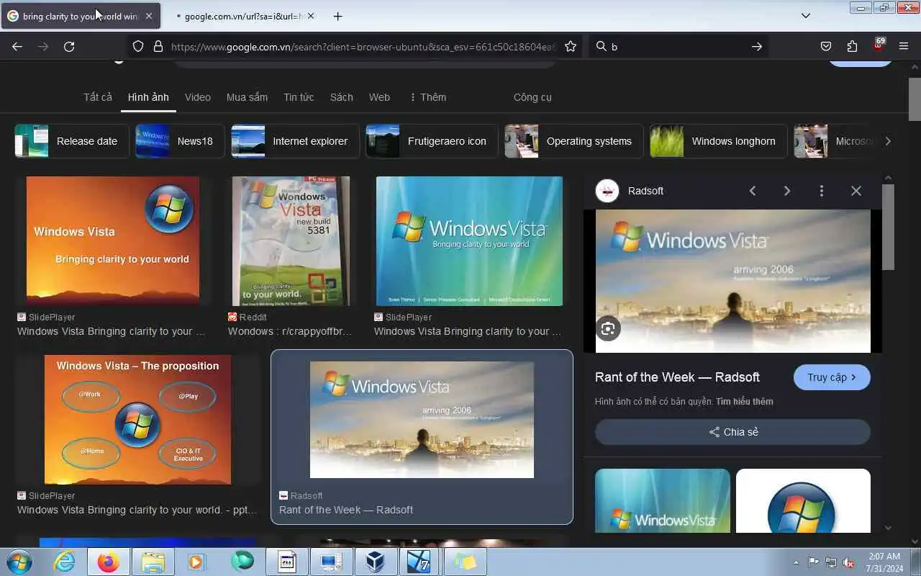Open a new browser tab
This screenshot has width=921, height=576.
(338, 16)
